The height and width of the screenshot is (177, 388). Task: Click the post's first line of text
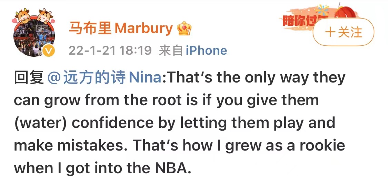click(x=180, y=78)
